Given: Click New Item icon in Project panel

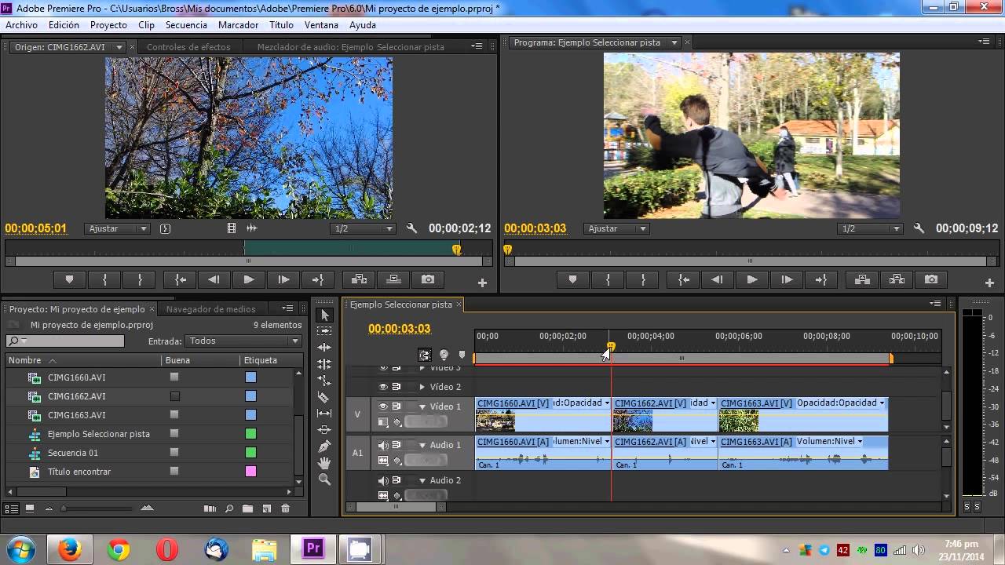Looking at the screenshot, I should click(266, 508).
